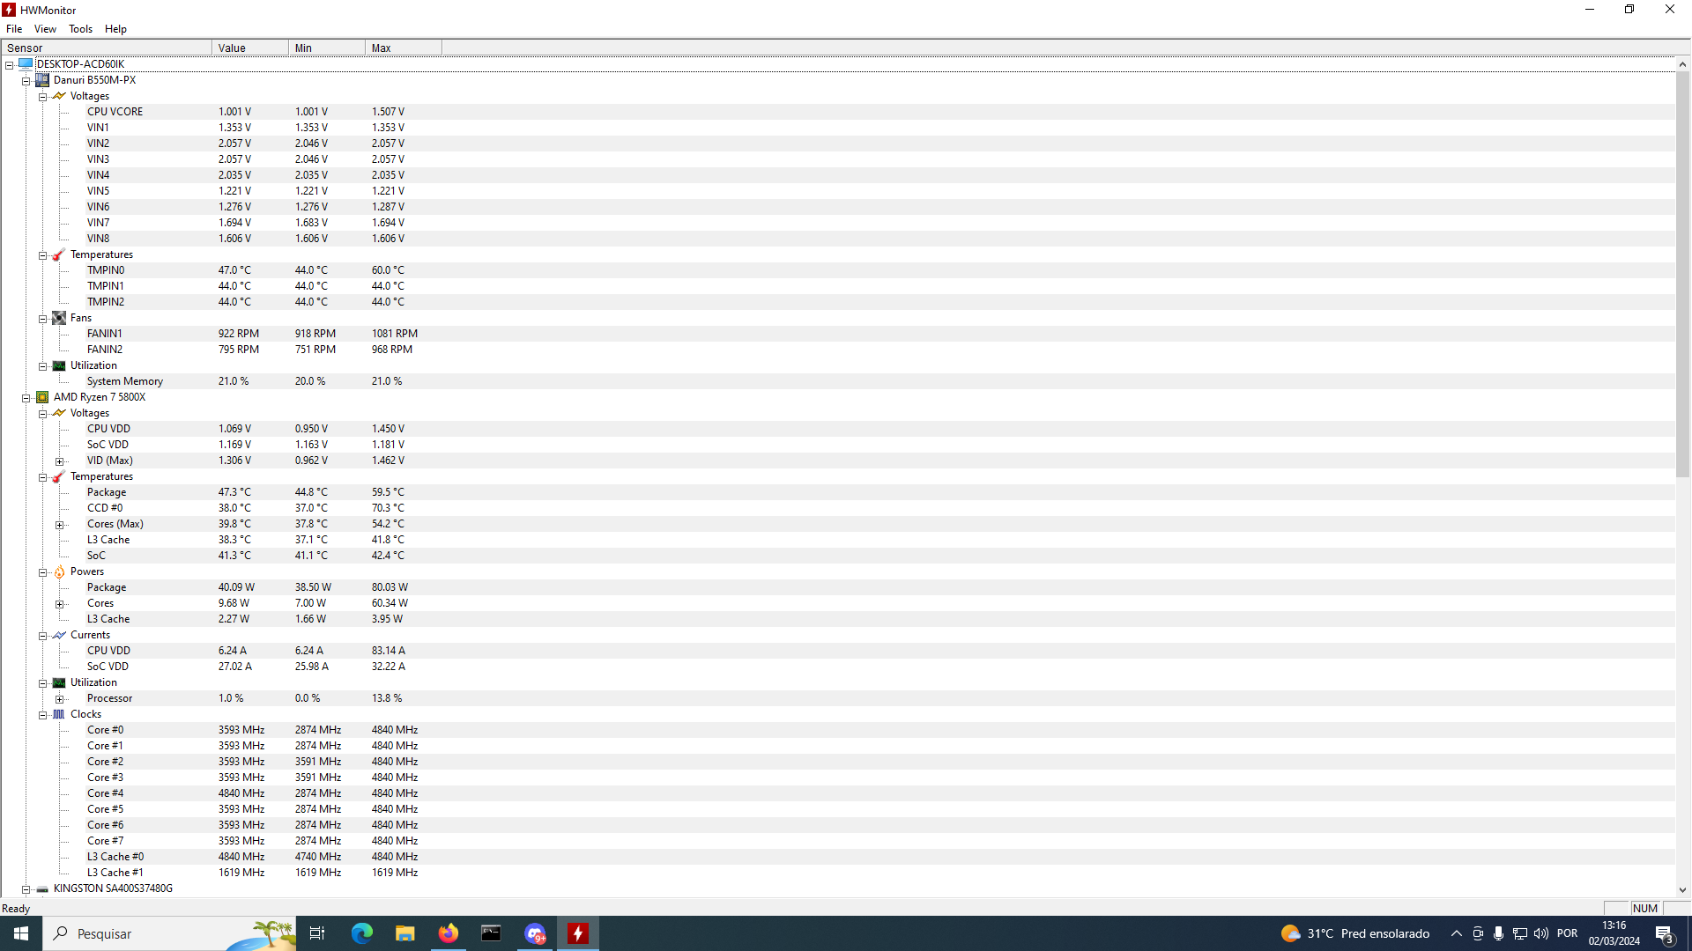This screenshot has height=951, width=1692.
Task: Click the motherboard Utilization chip icon
Action: pos(59,365)
